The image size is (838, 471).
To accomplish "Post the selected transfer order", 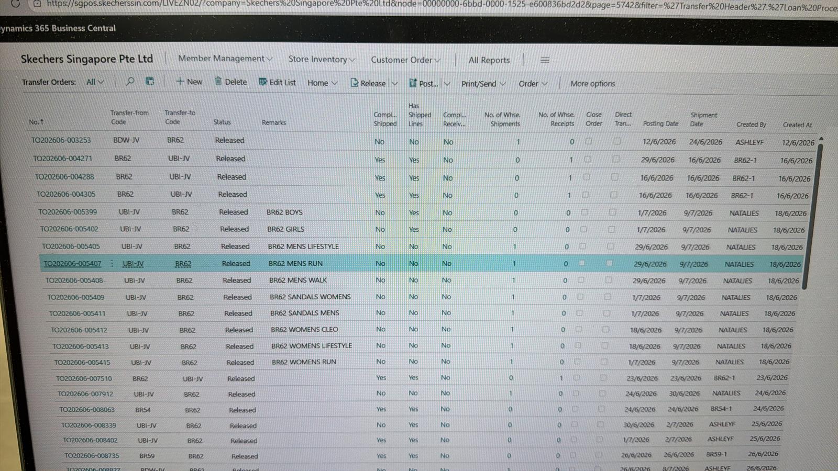I will pos(423,83).
